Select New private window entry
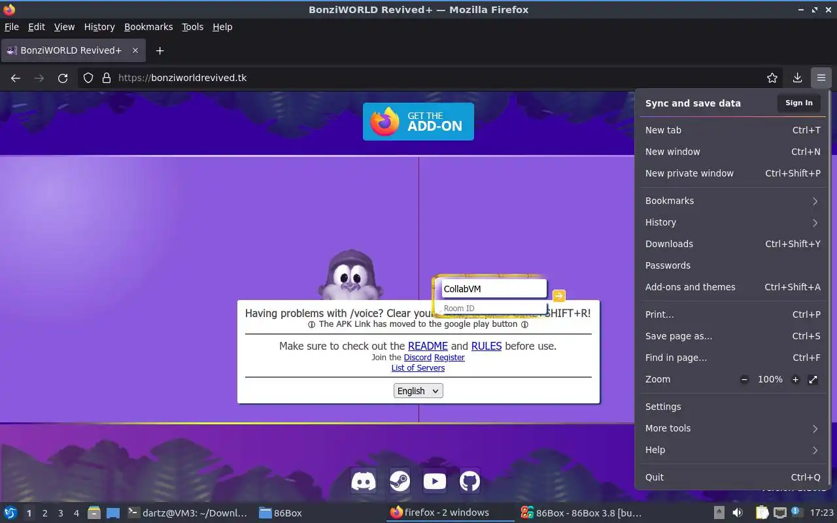Screen dimensions: 837x523 coord(732,173)
